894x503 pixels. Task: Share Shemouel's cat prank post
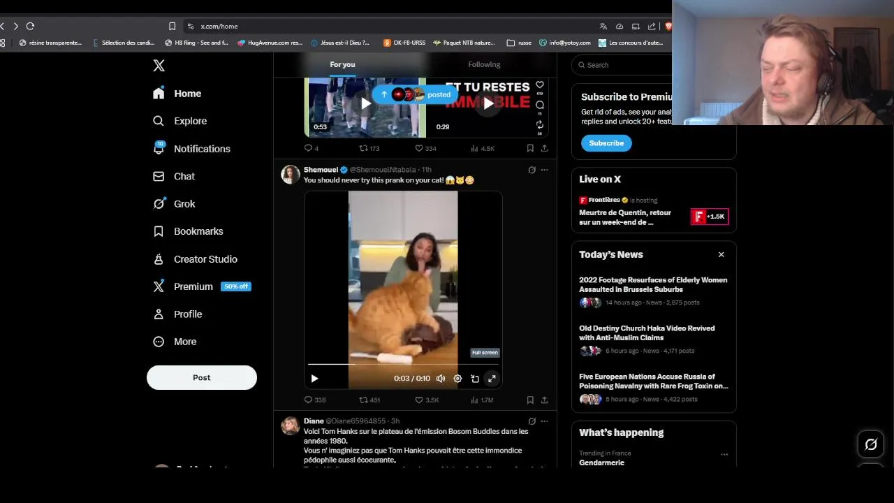[544, 400]
